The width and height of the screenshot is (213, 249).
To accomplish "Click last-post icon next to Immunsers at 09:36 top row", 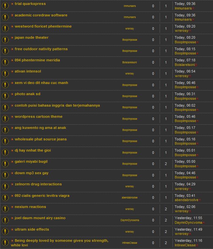I will pos(193,8).
